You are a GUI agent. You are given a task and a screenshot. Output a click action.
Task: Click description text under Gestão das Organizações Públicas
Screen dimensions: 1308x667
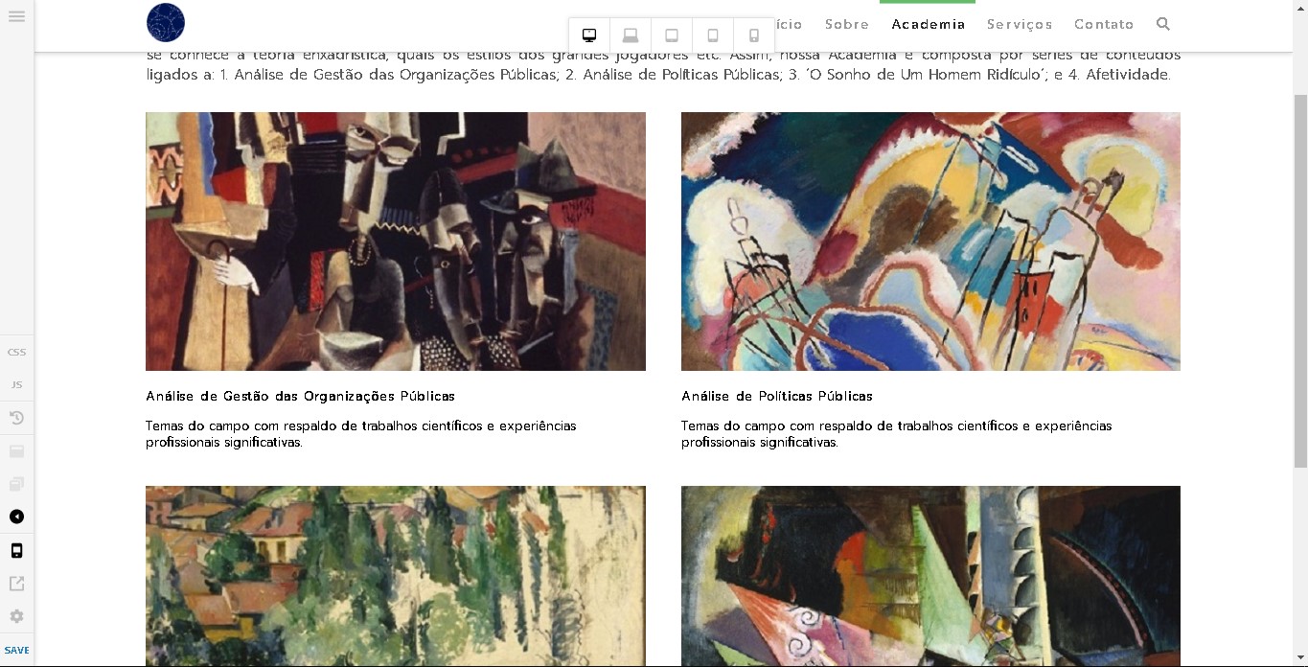click(361, 434)
